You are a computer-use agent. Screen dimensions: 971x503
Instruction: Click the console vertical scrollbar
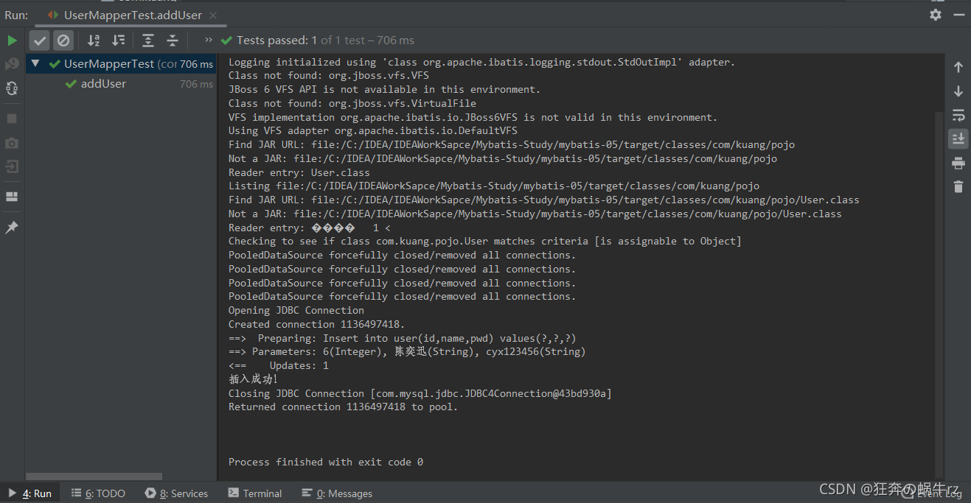pyautogui.click(x=939, y=295)
